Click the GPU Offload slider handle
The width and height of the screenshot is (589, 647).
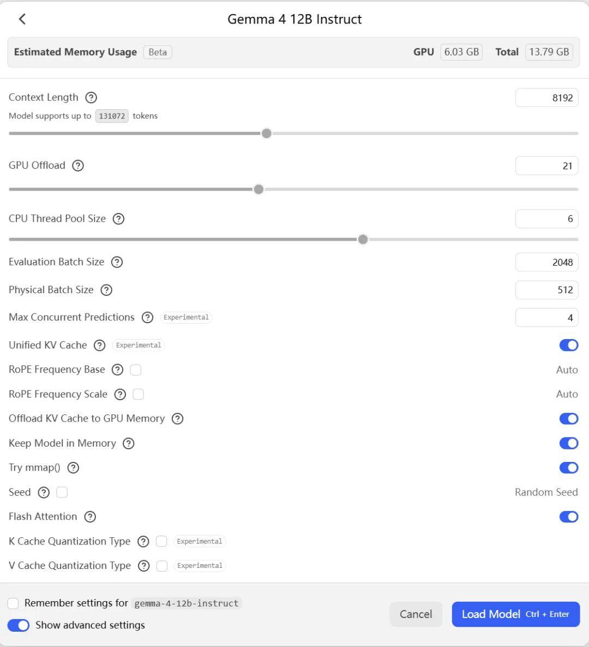[259, 189]
